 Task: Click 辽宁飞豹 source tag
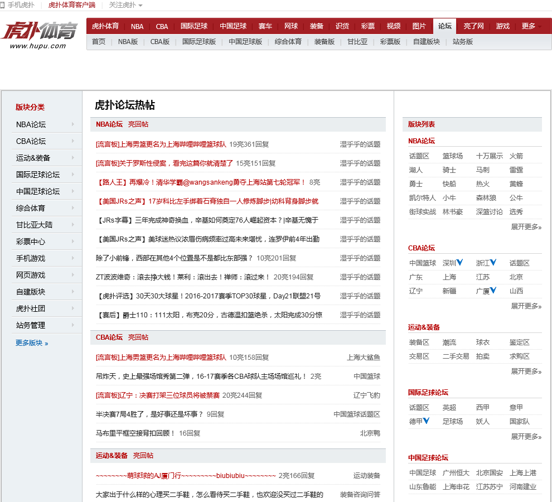tap(366, 395)
